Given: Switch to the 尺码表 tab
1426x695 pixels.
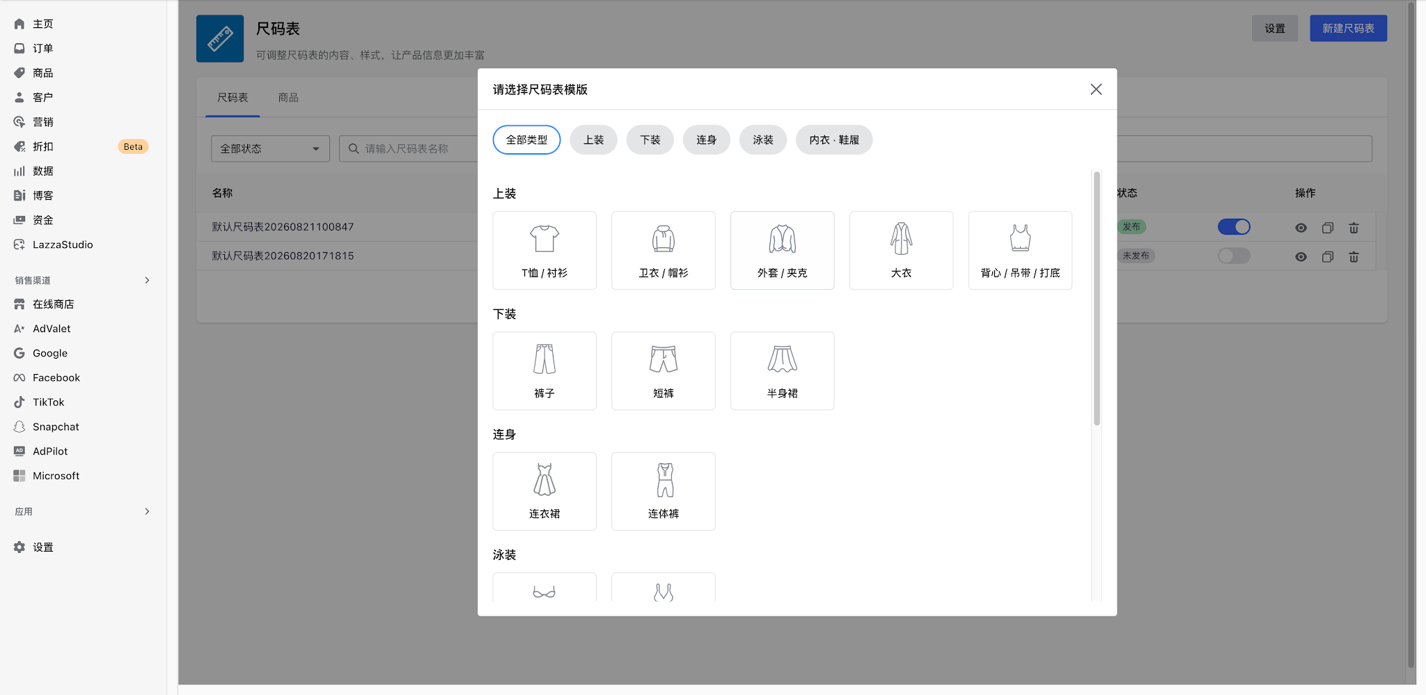Looking at the screenshot, I should 233,97.
